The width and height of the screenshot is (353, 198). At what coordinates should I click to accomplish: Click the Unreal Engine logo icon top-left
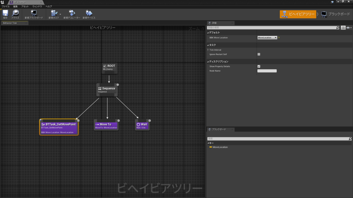2,2
